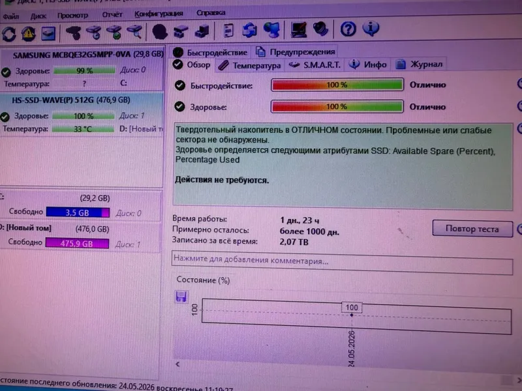Click the Записано за всё время value 2,07 ТВ
This screenshot has height=391, width=522.
294,242
